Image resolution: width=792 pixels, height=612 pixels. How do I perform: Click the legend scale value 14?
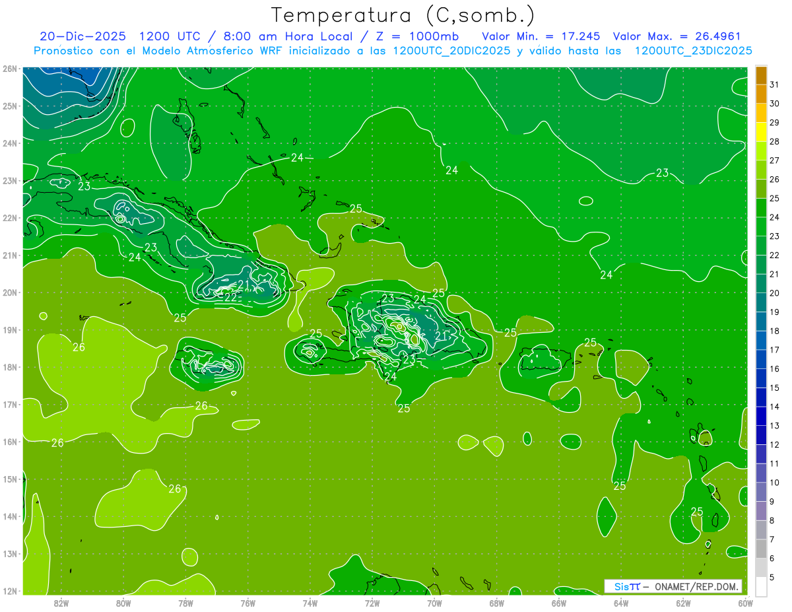point(774,407)
